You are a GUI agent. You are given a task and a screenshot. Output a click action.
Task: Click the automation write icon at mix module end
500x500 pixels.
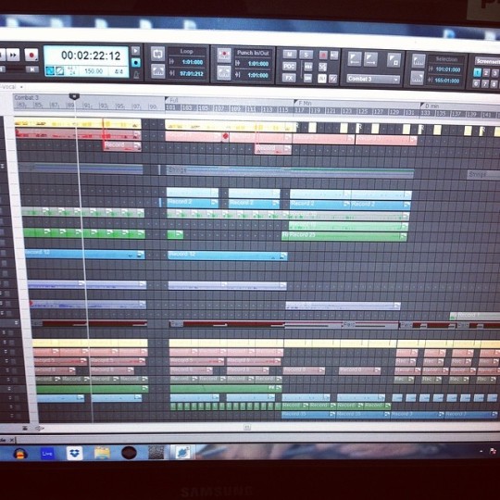[x=332, y=79]
